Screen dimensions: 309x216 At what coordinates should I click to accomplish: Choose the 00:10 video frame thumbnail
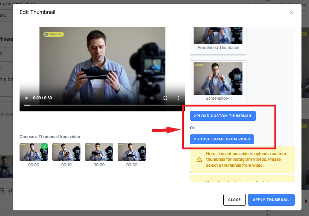tap(66, 152)
